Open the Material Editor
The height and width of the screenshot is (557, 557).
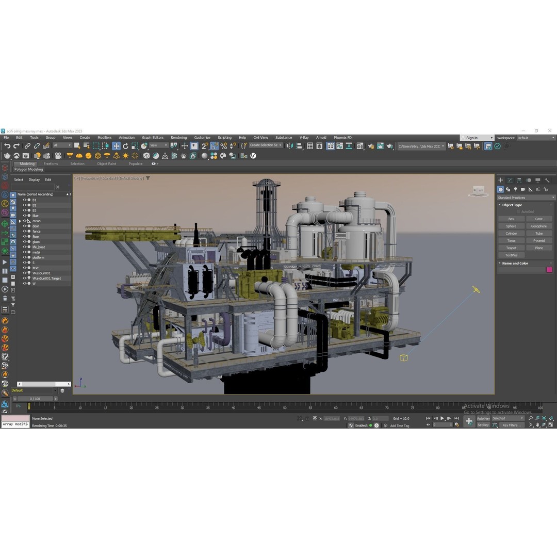pyautogui.click(x=359, y=146)
